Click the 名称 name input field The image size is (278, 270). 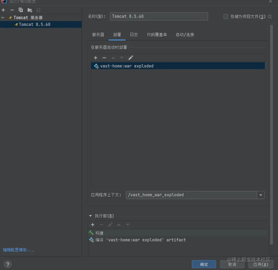[x=159, y=16]
